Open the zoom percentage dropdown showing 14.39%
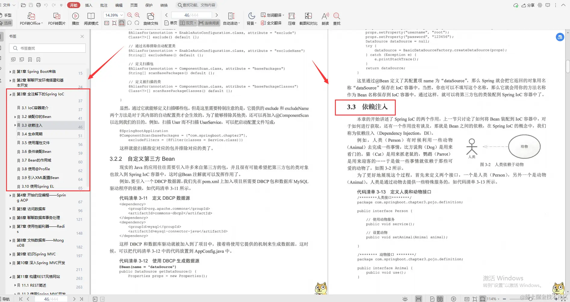The image size is (570, 302). tap(122, 15)
